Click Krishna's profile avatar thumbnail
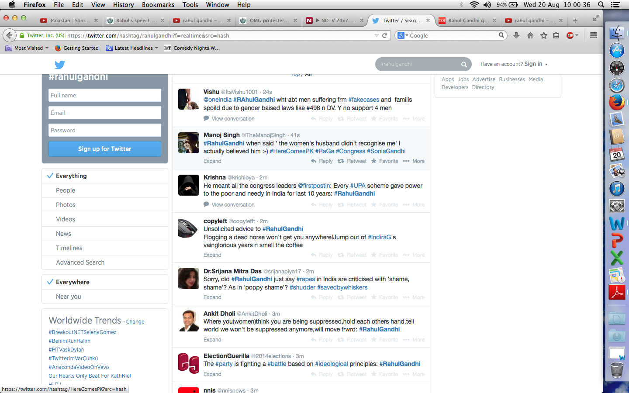Viewport: 629px width, 393px height. [x=189, y=185]
